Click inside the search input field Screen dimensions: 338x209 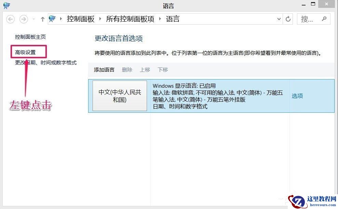pyautogui.click(x=309, y=19)
